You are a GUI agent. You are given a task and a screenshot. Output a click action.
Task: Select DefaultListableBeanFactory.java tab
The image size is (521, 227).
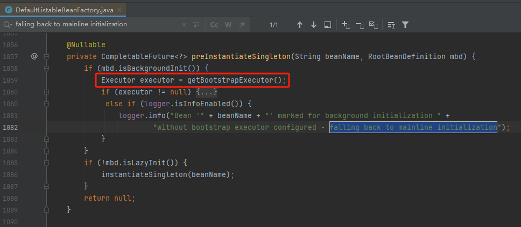click(x=63, y=10)
